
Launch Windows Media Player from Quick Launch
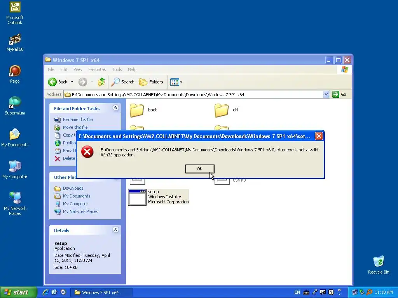coord(63,292)
